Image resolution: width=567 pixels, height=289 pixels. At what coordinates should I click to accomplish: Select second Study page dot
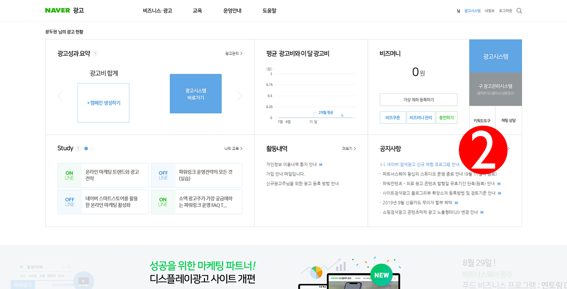coord(92,149)
